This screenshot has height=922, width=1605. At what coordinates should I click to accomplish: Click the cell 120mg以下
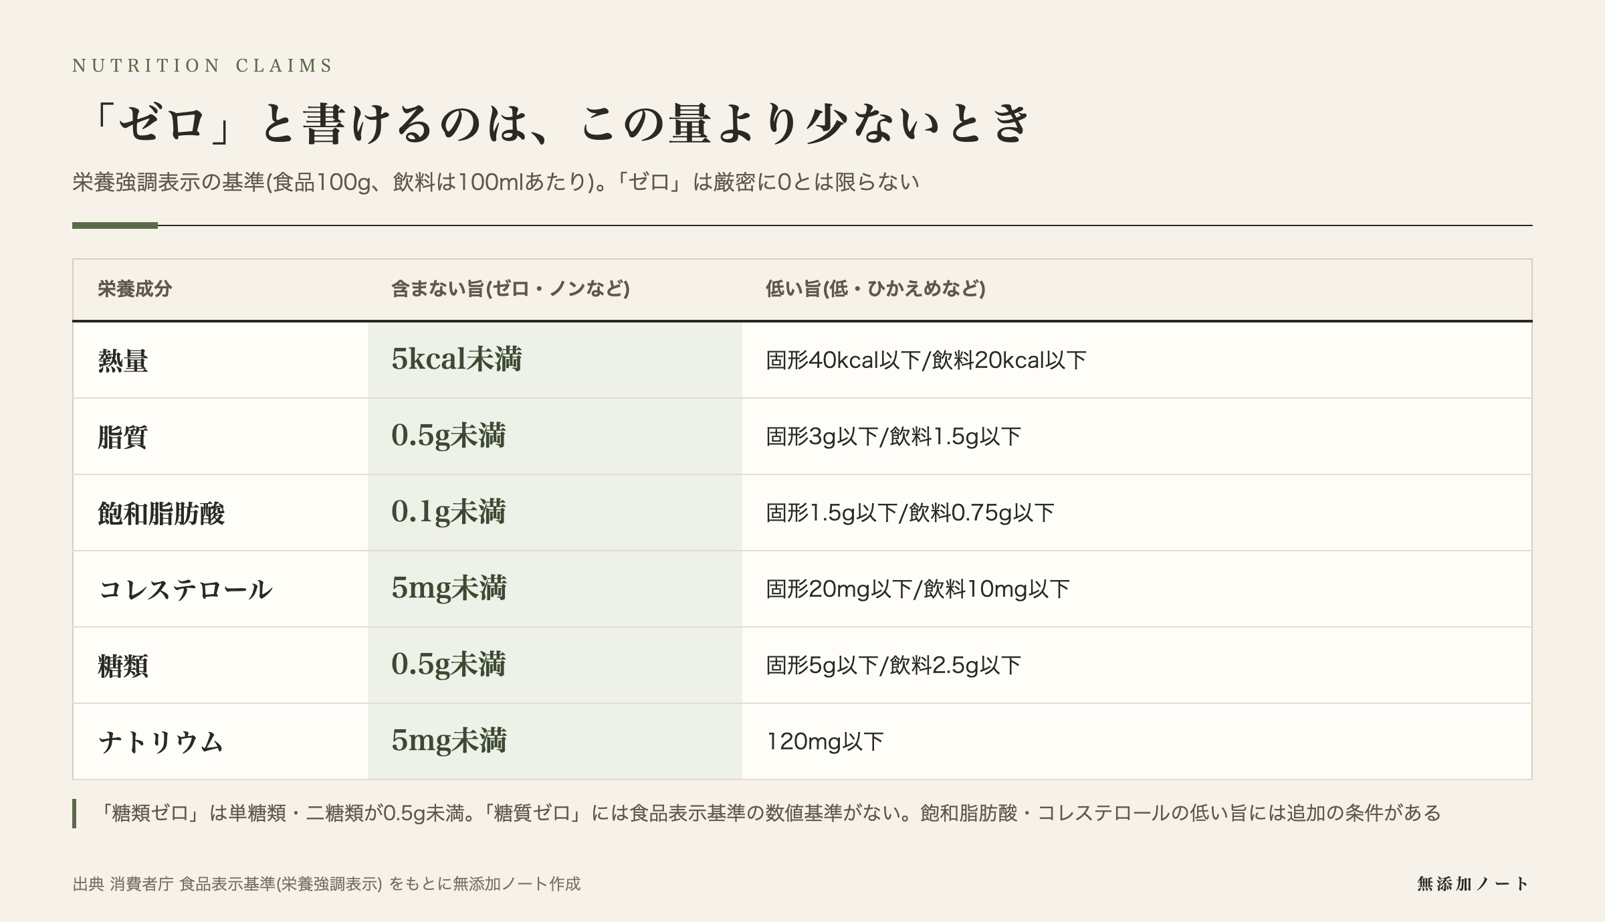tap(825, 742)
